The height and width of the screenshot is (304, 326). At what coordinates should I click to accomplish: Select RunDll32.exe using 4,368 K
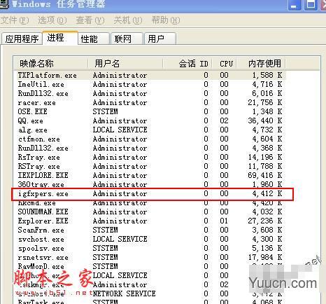(x=150, y=148)
